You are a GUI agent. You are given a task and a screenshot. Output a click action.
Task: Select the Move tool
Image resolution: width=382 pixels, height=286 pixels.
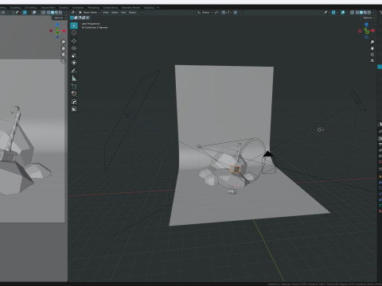click(x=74, y=41)
